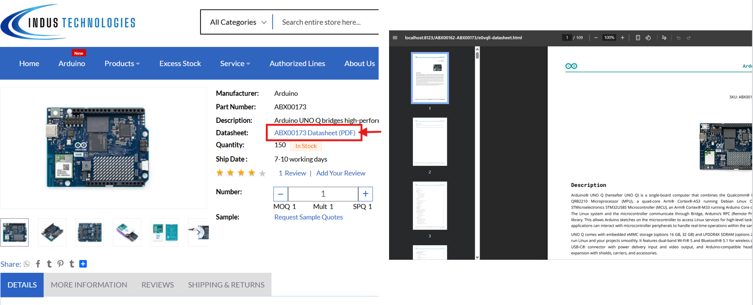Image resolution: width=753 pixels, height=305 pixels.
Task: Rotate the PDF page with rotate icon
Action: pyautogui.click(x=648, y=37)
